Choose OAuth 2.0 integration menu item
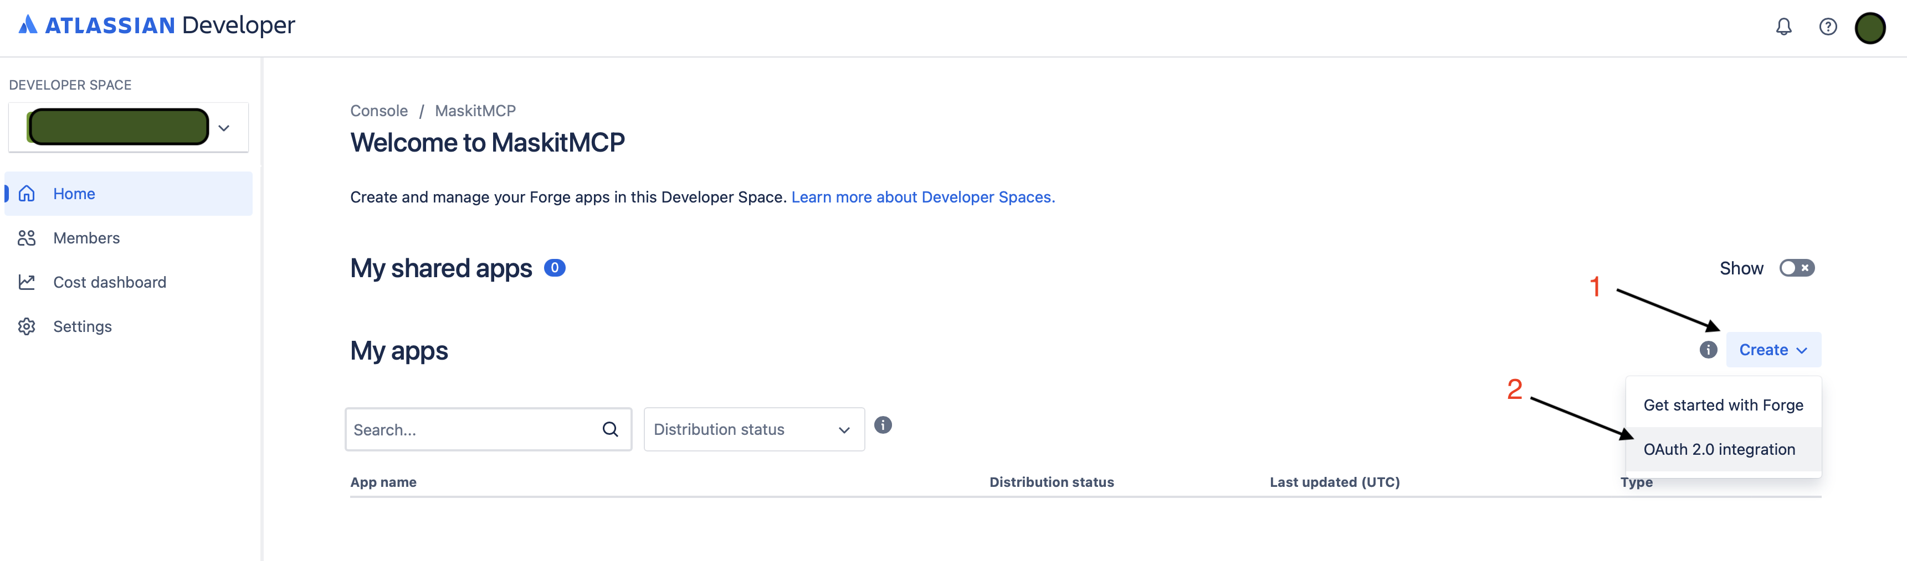 click(1723, 449)
